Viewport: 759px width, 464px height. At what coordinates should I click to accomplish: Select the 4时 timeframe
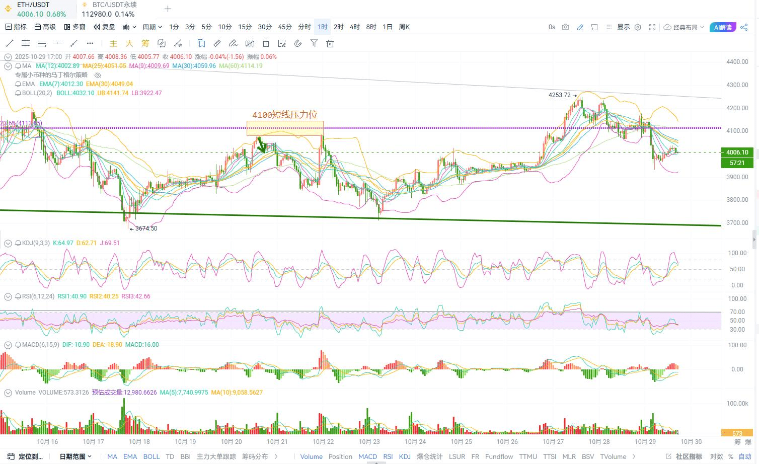[x=355, y=27]
